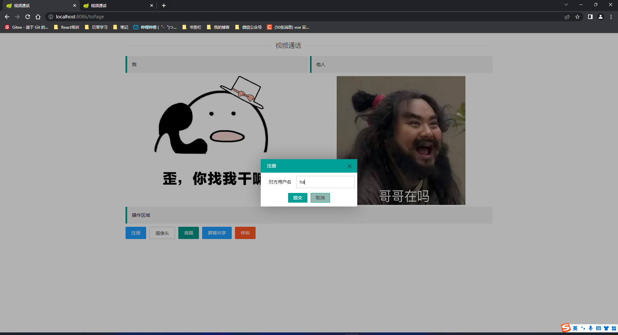The image size is (618, 335).
Task: Open the 微信公众号 bookmark folder
Action: pyautogui.click(x=248, y=27)
